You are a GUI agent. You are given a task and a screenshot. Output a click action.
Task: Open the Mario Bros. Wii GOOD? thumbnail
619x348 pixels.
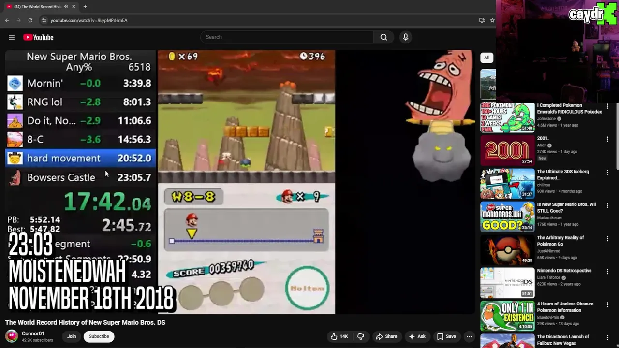click(507, 217)
